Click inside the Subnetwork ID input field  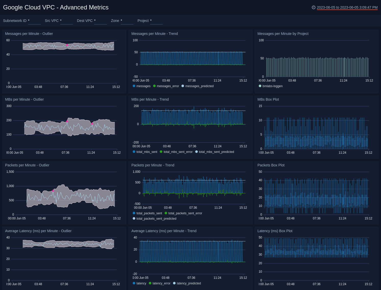pos(34,22)
